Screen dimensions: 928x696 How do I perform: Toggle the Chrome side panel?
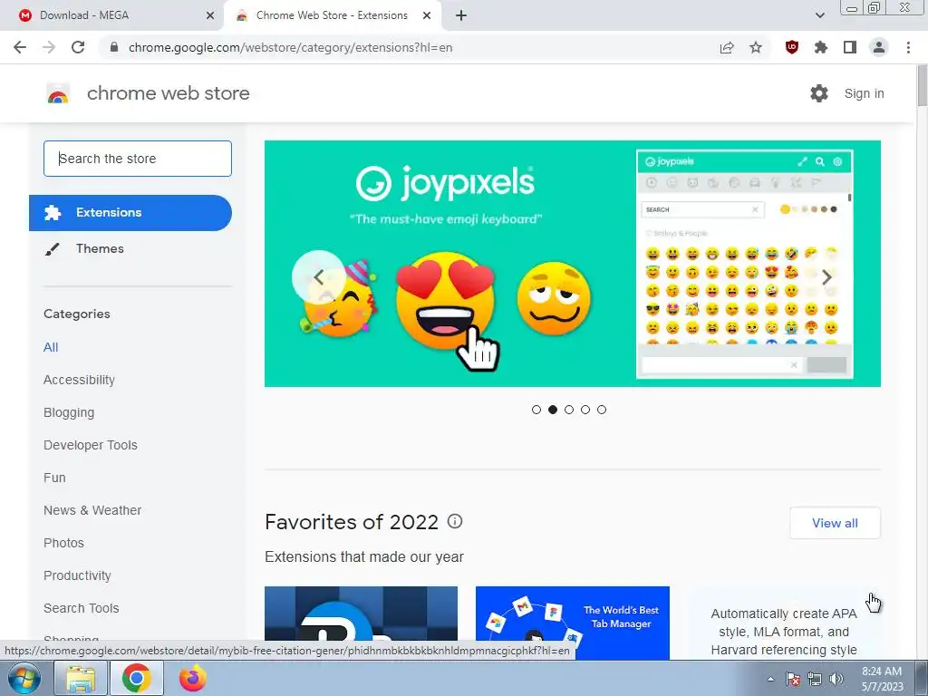tap(850, 47)
